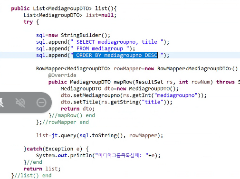Click the //rowMapper end comment
The image size is (240, 179).
click(x=65, y=122)
